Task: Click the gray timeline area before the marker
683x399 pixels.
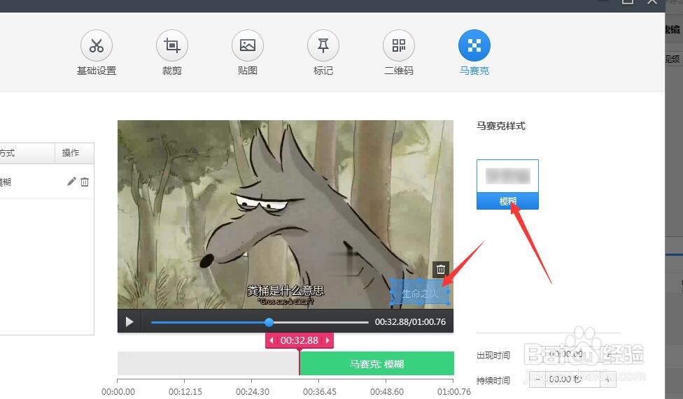Action: click(209, 363)
